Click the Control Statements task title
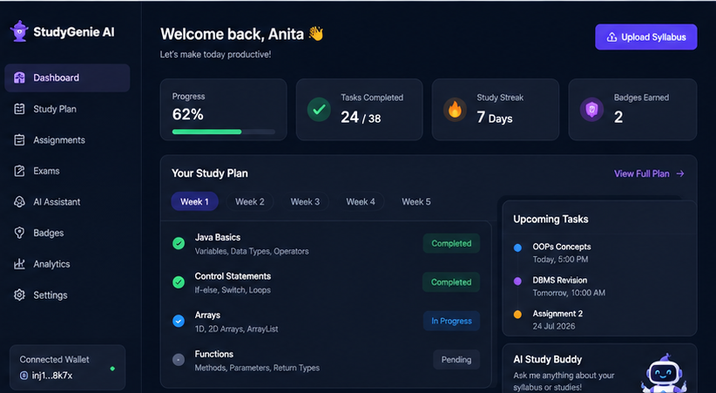 233,276
